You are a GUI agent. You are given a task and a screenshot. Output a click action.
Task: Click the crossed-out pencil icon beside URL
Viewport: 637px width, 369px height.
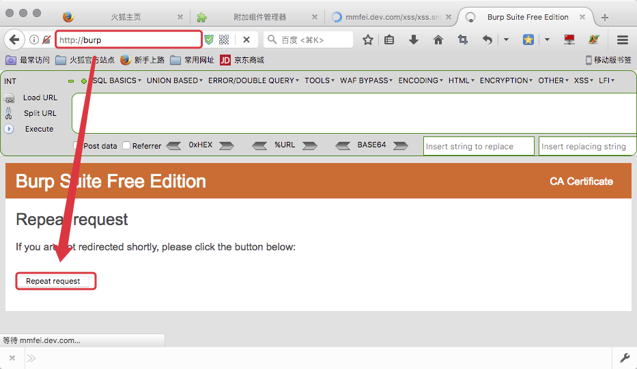click(46, 40)
